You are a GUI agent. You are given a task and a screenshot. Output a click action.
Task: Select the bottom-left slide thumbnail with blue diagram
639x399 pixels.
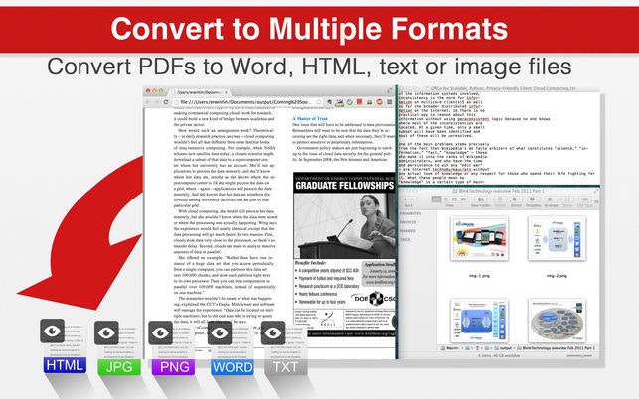480,321
